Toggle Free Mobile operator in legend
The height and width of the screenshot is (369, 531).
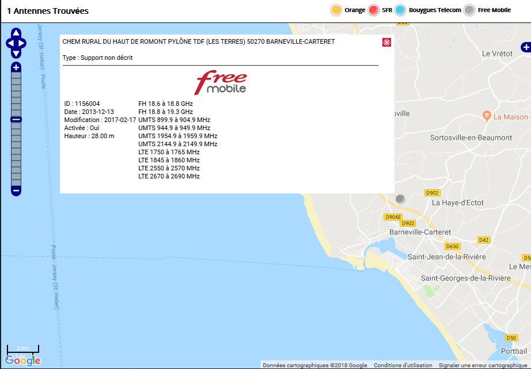click(x=469, y=10)
